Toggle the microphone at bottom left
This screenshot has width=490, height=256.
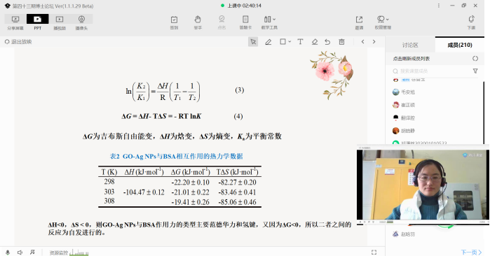click(x=8, y=253)
